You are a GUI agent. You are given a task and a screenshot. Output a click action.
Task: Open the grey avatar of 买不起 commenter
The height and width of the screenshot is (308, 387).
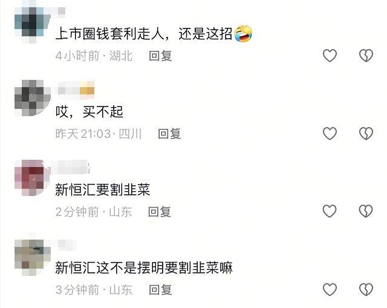click(x=33, y=98)
